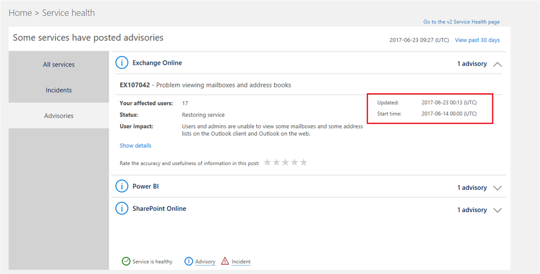540x274 pixels.
Task: Click the Updated time 2017-06-23 00:13 (UTC)
Action: tap(449, 103)
